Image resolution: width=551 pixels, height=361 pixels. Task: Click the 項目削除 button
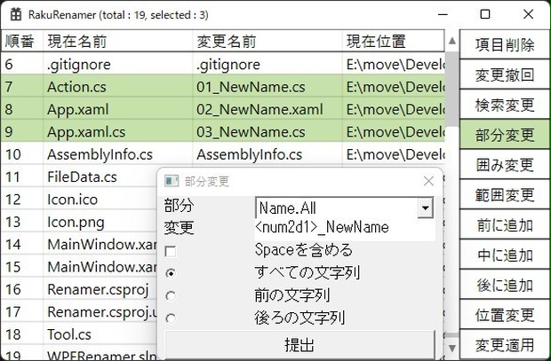tap(505, 44)
